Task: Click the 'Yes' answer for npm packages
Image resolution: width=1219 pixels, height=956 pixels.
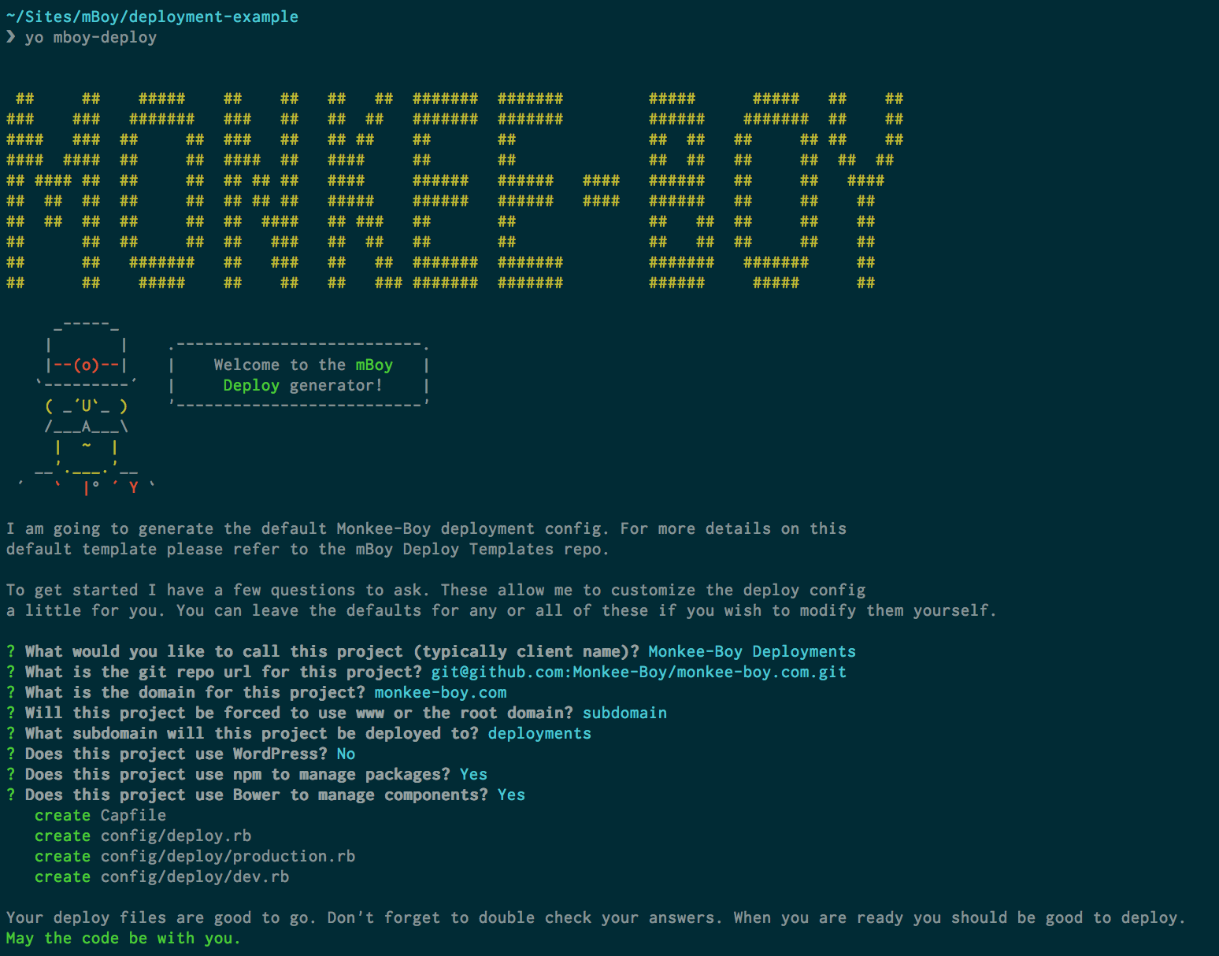Action: click(473, 774)
